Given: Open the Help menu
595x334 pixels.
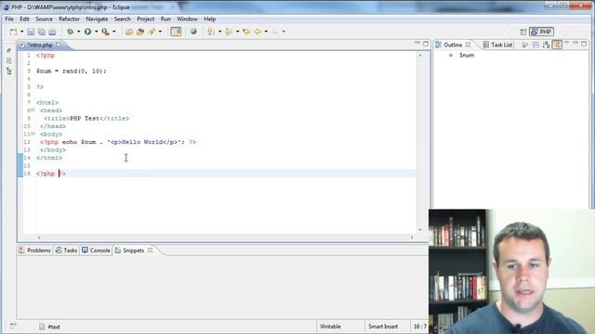Looking at the screenshot, I should [x=209, y=19].
